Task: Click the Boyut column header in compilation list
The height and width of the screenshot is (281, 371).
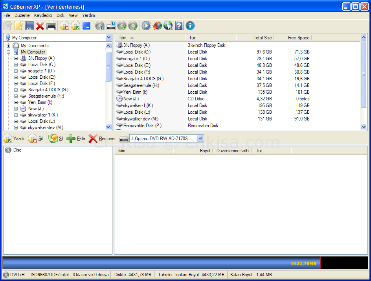Action: [193, 151]
